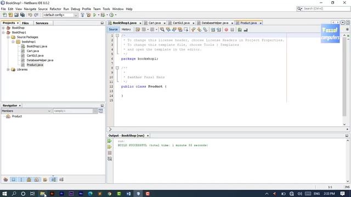This screenshot has height=197, width=351.
Task: Click the Next Bookmark icon
Action: coord(199,30)
